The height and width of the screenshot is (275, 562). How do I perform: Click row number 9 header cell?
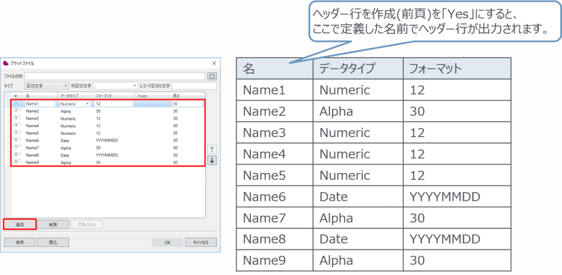pyautogui.click(x=16, y=162)
